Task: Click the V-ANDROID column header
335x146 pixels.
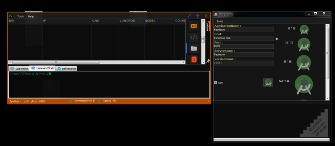Action: [127, 21]
